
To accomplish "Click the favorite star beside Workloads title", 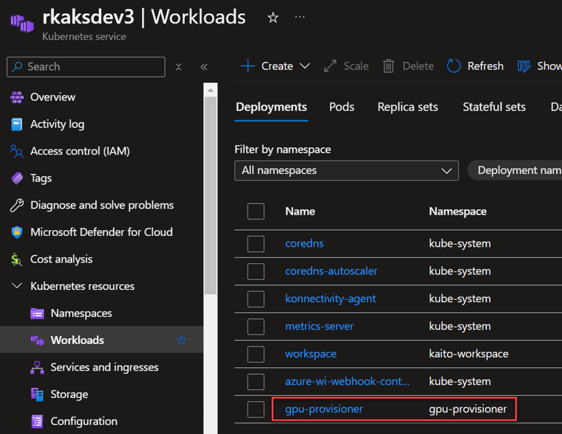I will (x=272, y=18).
